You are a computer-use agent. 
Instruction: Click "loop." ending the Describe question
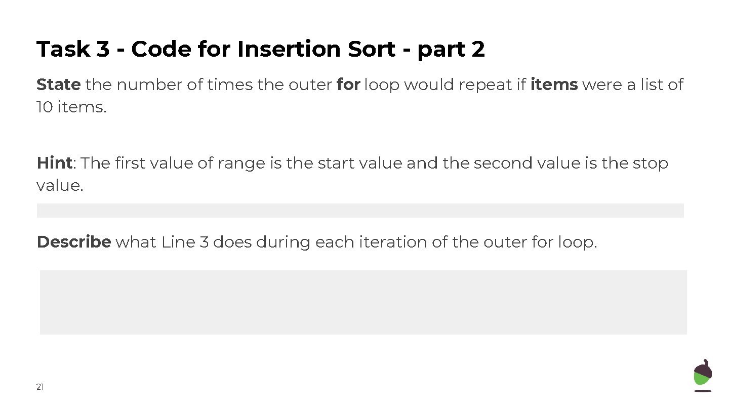click(x=578, y=242)
